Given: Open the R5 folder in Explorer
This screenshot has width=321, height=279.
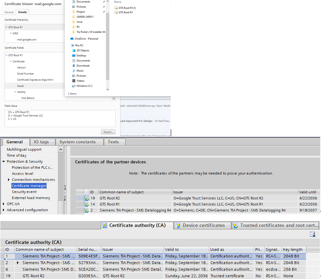Looking at the screenshot, I should click(78, 27).
